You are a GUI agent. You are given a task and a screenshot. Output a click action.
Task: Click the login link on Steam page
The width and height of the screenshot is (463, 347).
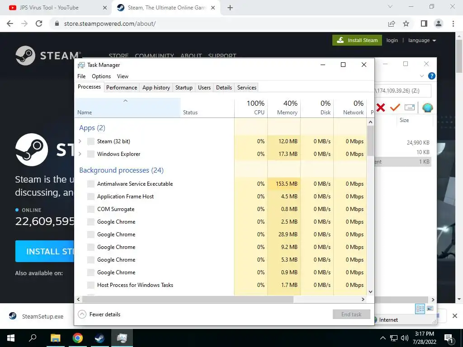coord(392,40)
